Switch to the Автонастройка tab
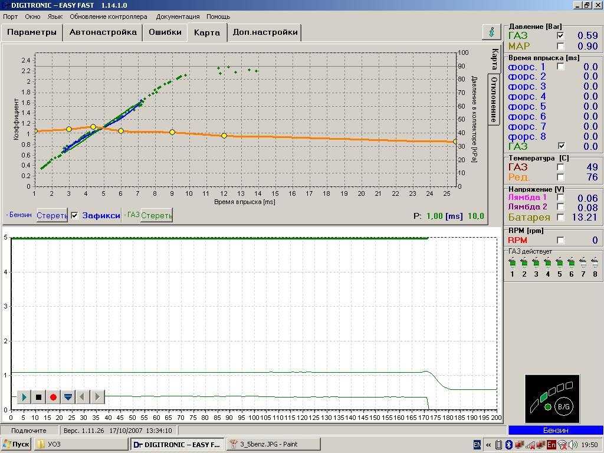The width and height of the screenshot is (604, 453). click(x=103, y=32)
